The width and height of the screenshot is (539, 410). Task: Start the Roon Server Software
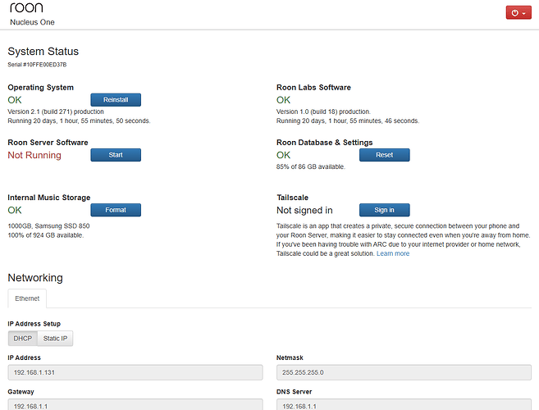pyautogui.click(x=116, y=155)
